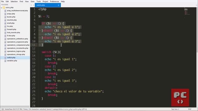
Task: Open the File menu
Action: [x=2, y=2]
